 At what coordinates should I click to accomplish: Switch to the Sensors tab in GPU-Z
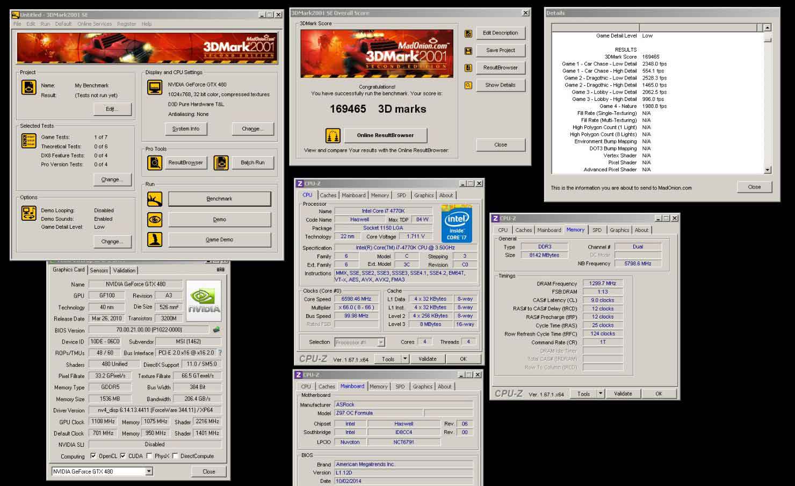(99, 271)
